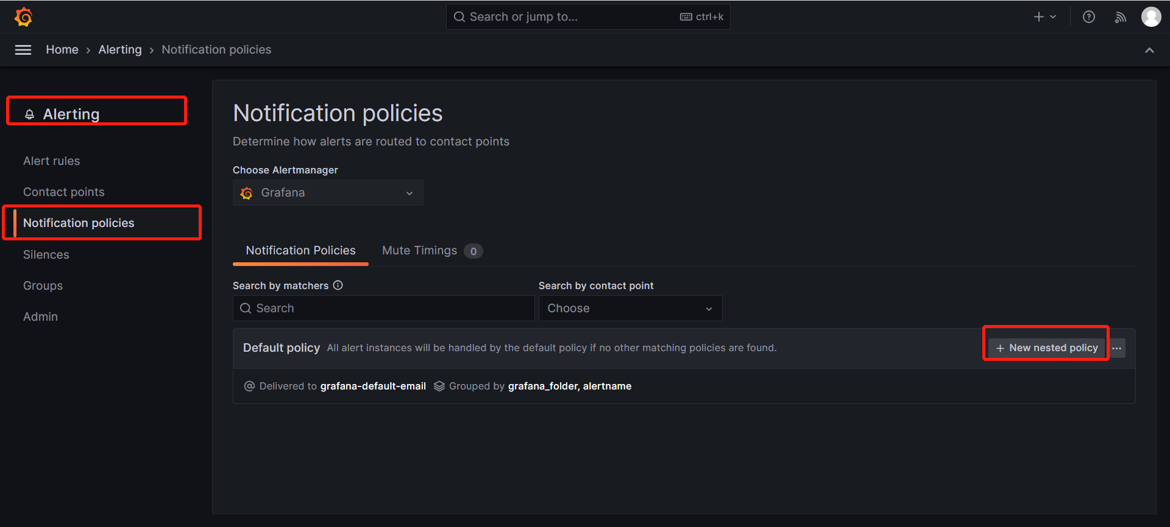Viewport: 1170px width, 527px height.
Task: Open the Search by contact point dropdown
Action: coord(630,309)
